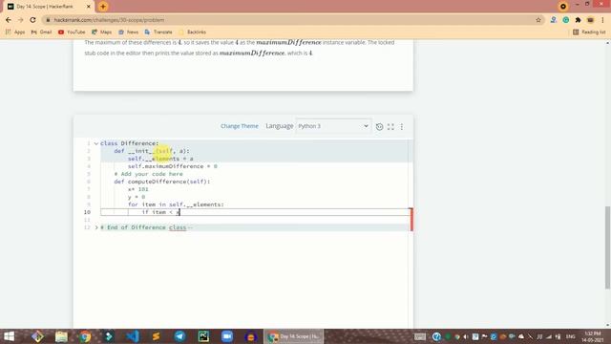Open the Extensions puzzle icon

(578, 20)
